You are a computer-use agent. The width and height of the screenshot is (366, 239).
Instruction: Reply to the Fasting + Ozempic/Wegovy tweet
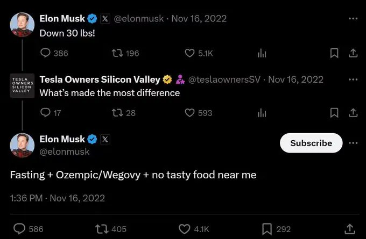pyautogui.click(x=19, y=229)
